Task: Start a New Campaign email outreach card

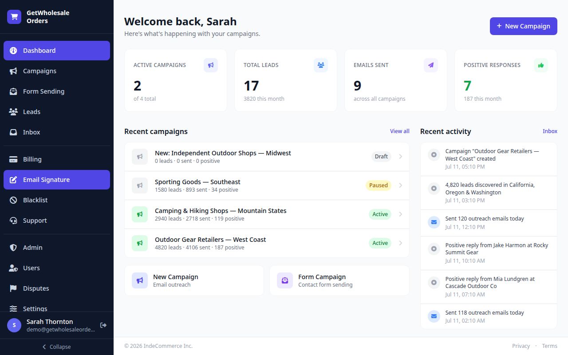Action: 194,280
